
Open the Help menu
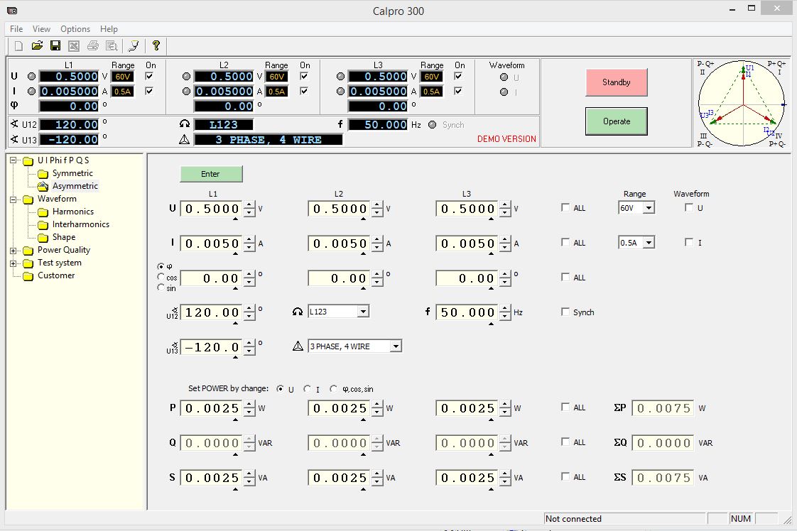(109, 29)
